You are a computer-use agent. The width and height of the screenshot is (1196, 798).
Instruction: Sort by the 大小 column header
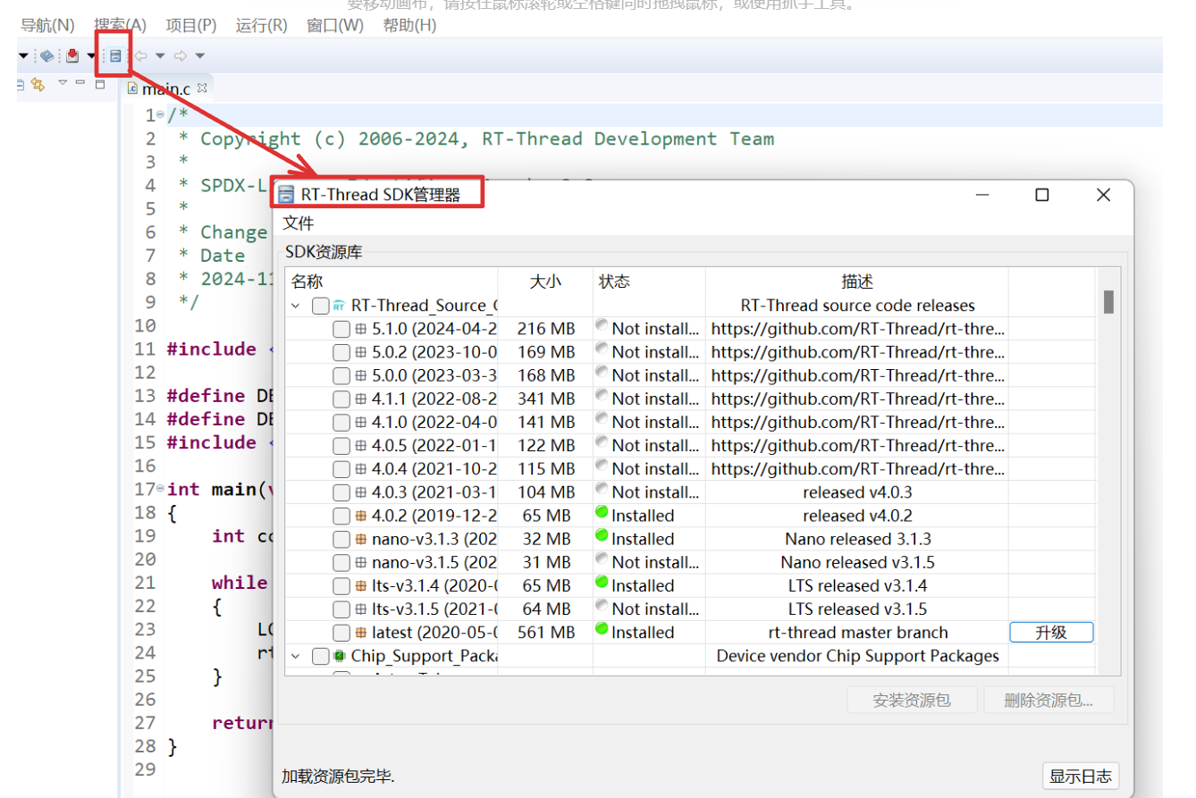click(x=545, y=281)
